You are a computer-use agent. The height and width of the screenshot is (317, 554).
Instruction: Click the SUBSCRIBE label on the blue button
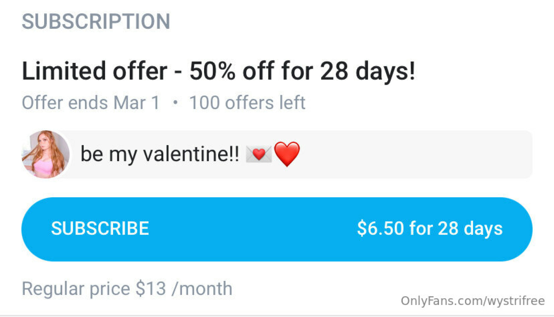(100, 228)
